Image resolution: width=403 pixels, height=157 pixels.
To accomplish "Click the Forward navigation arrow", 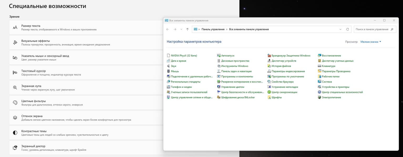I will [x=175, y=29].
